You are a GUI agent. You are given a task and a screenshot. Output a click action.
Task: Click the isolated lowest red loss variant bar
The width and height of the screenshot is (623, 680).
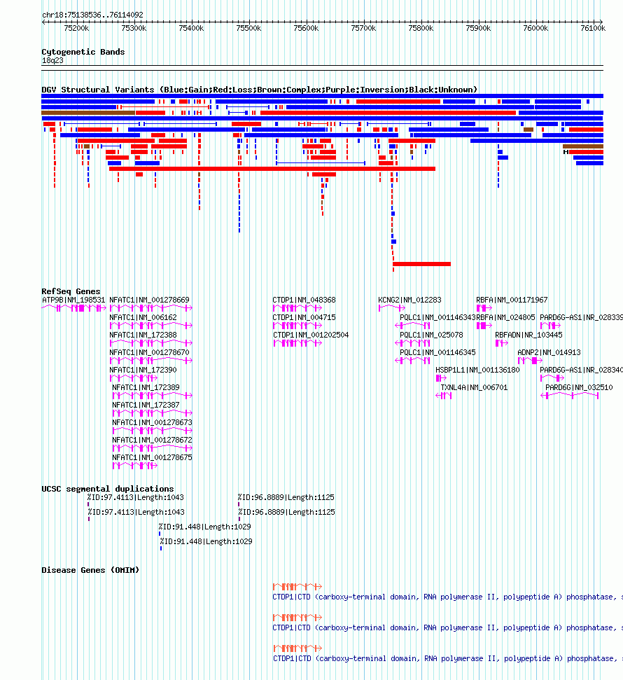[x=421, y=264]
